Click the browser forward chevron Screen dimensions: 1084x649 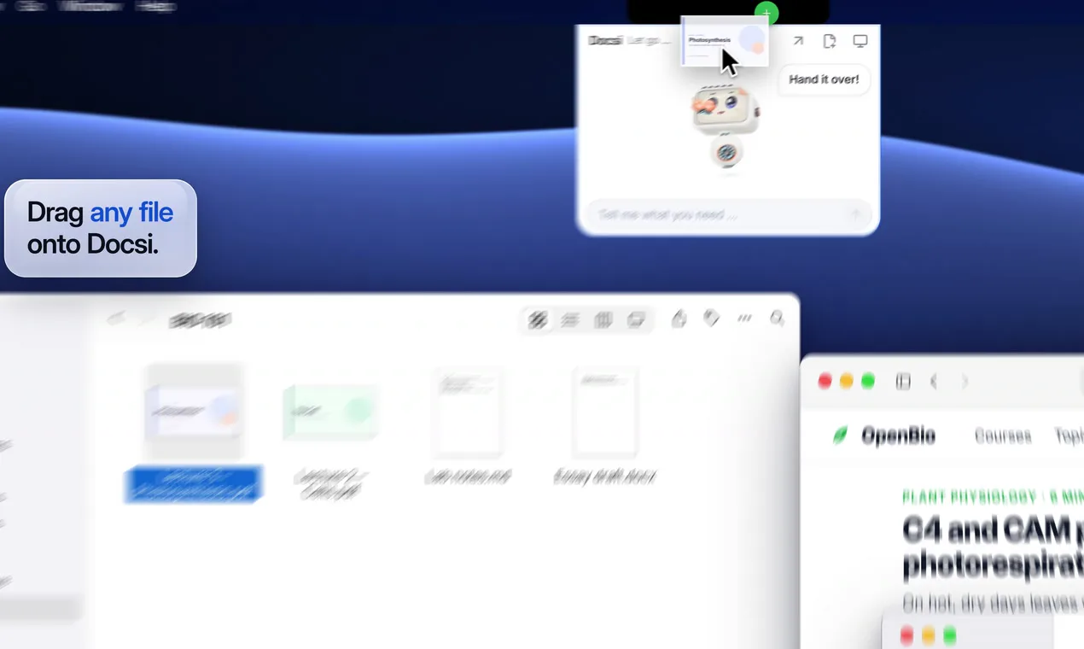[x=965, y=382]
